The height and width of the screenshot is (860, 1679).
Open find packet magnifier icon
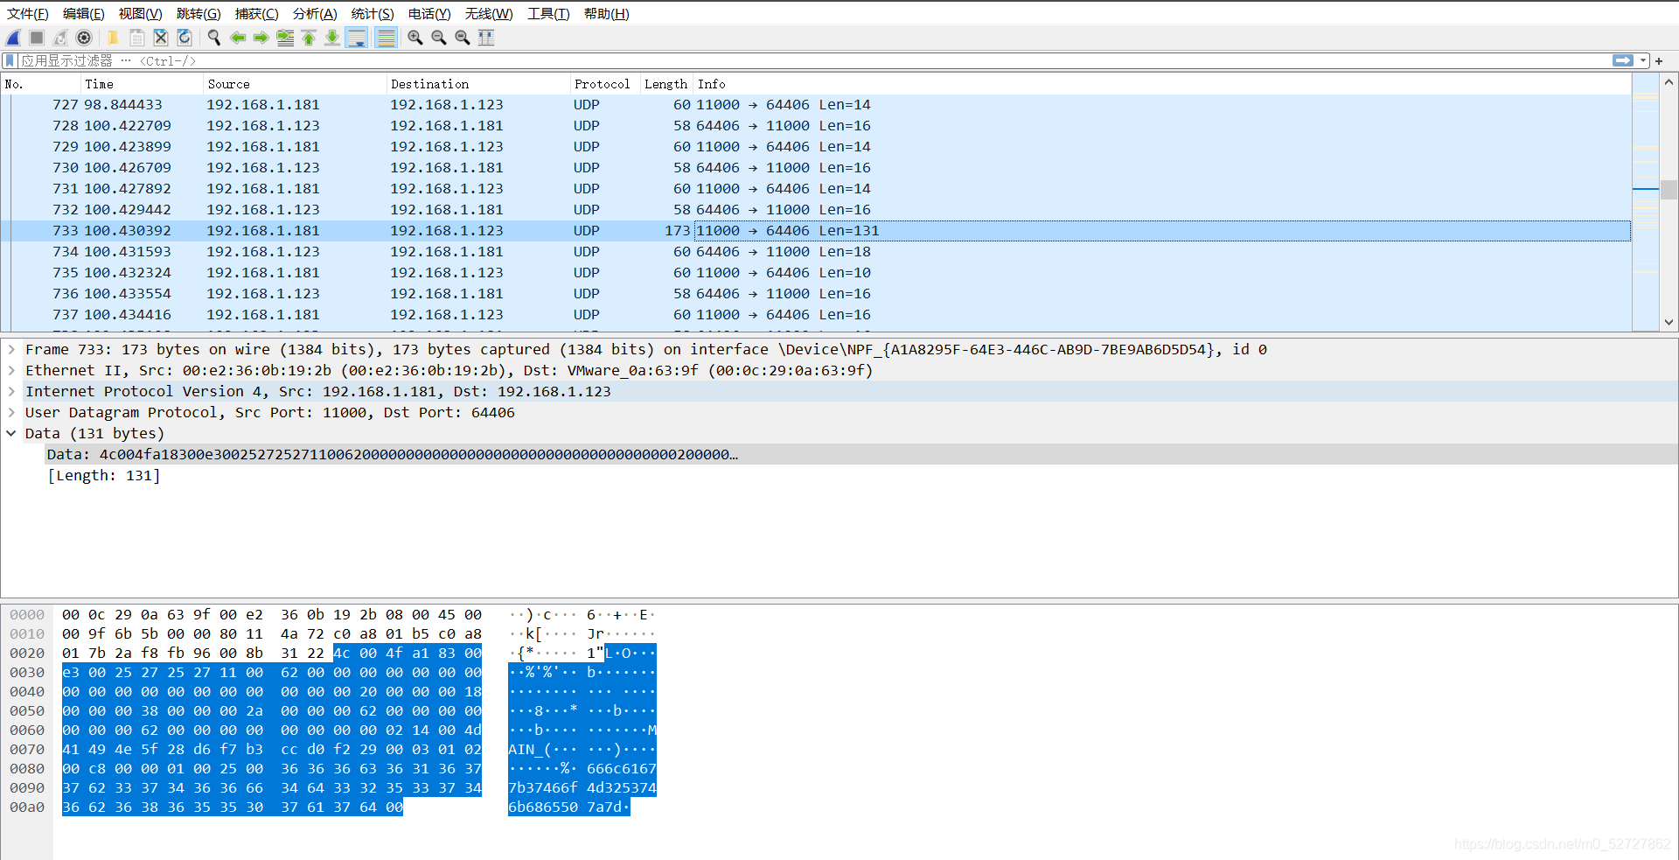click(x=213, y=38)
